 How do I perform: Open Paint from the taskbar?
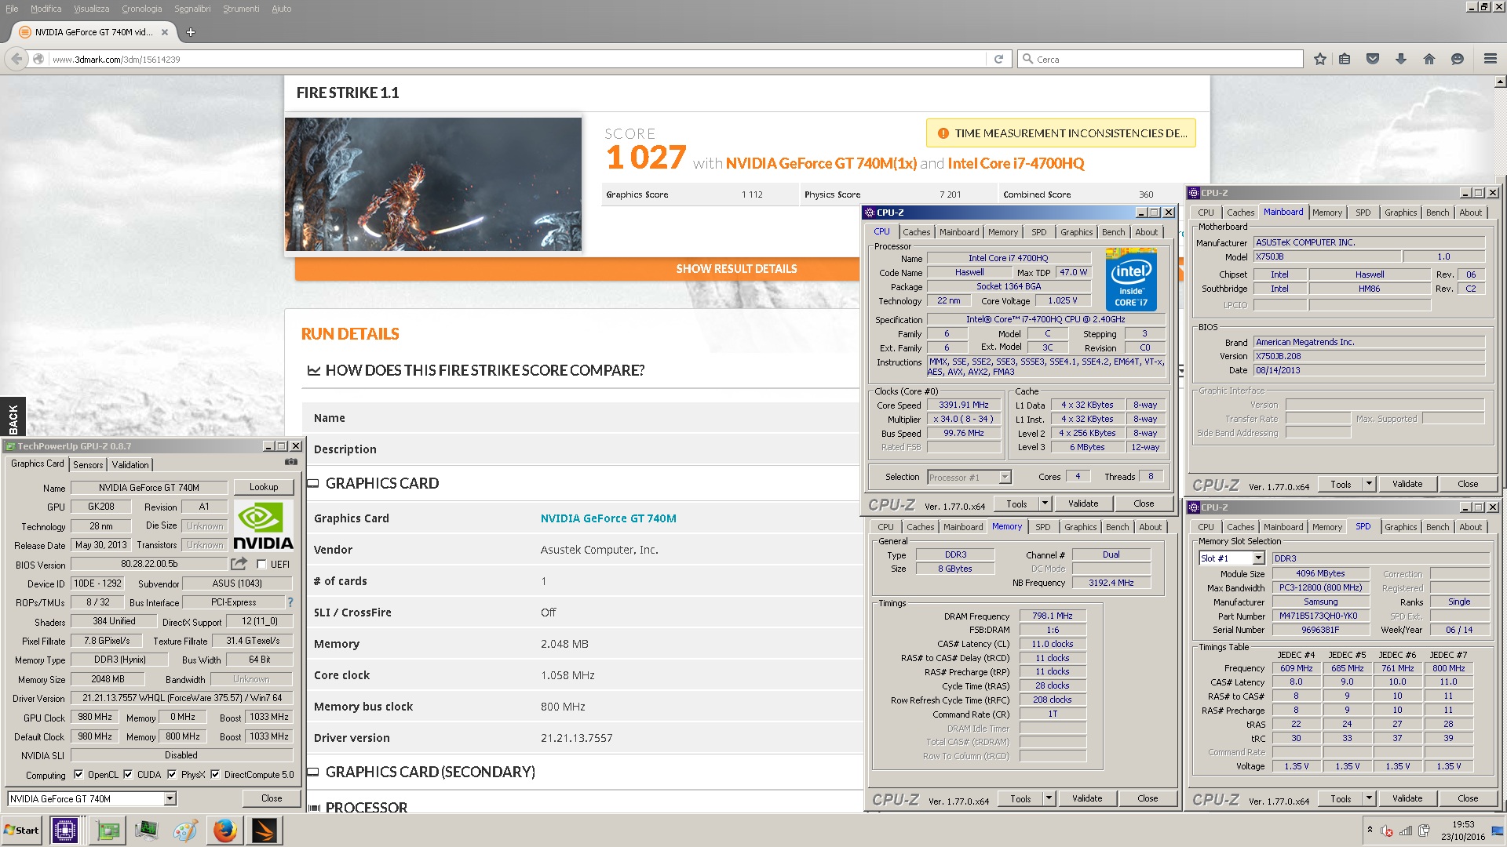(x=185, y=831)
